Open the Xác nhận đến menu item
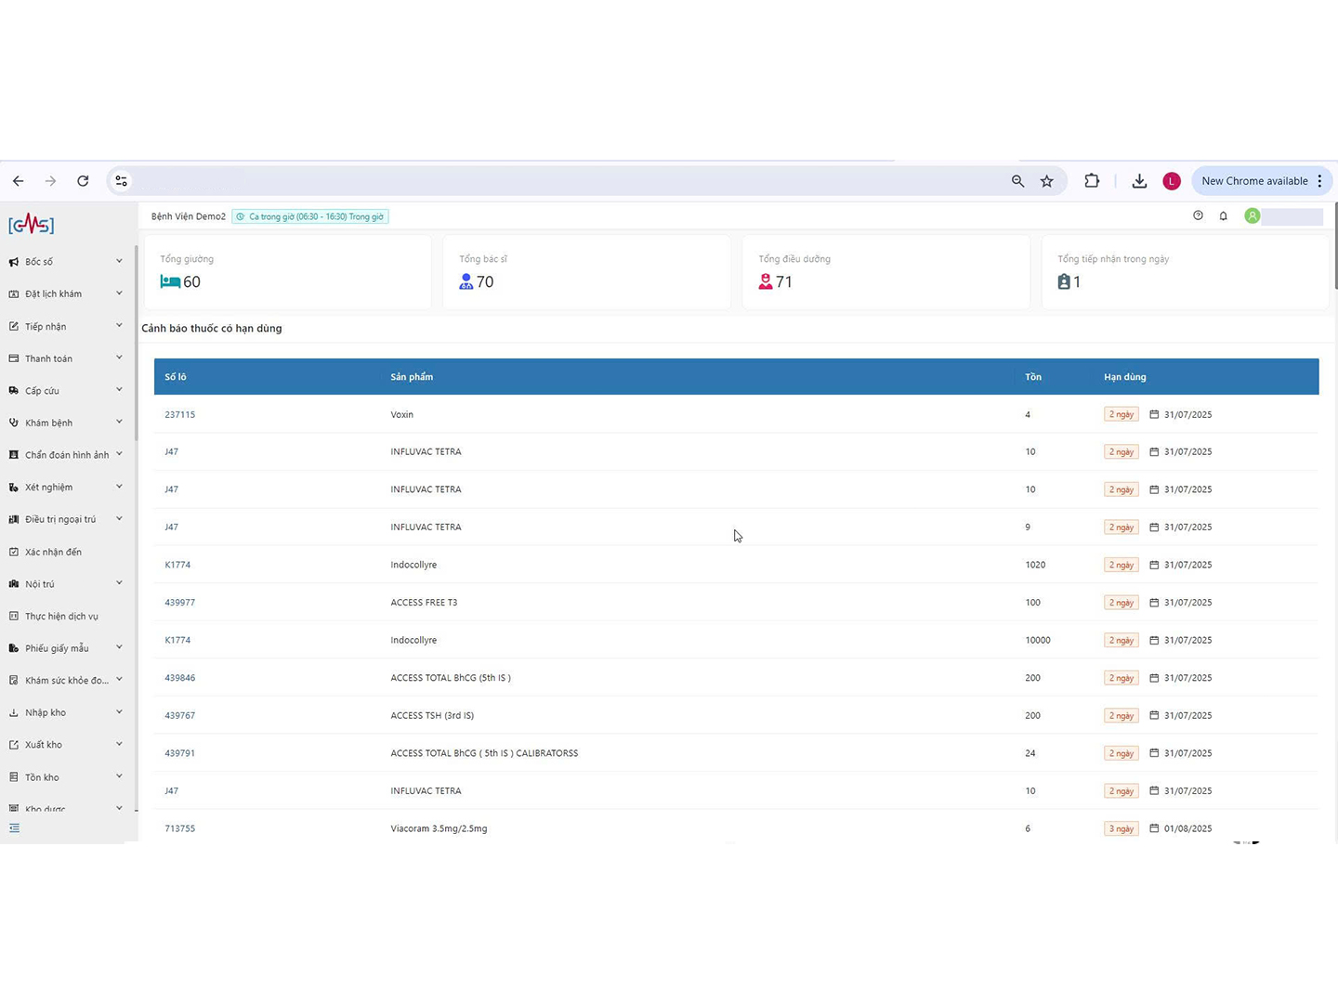The image size is (1338, 1003). [x=53, y=552]
